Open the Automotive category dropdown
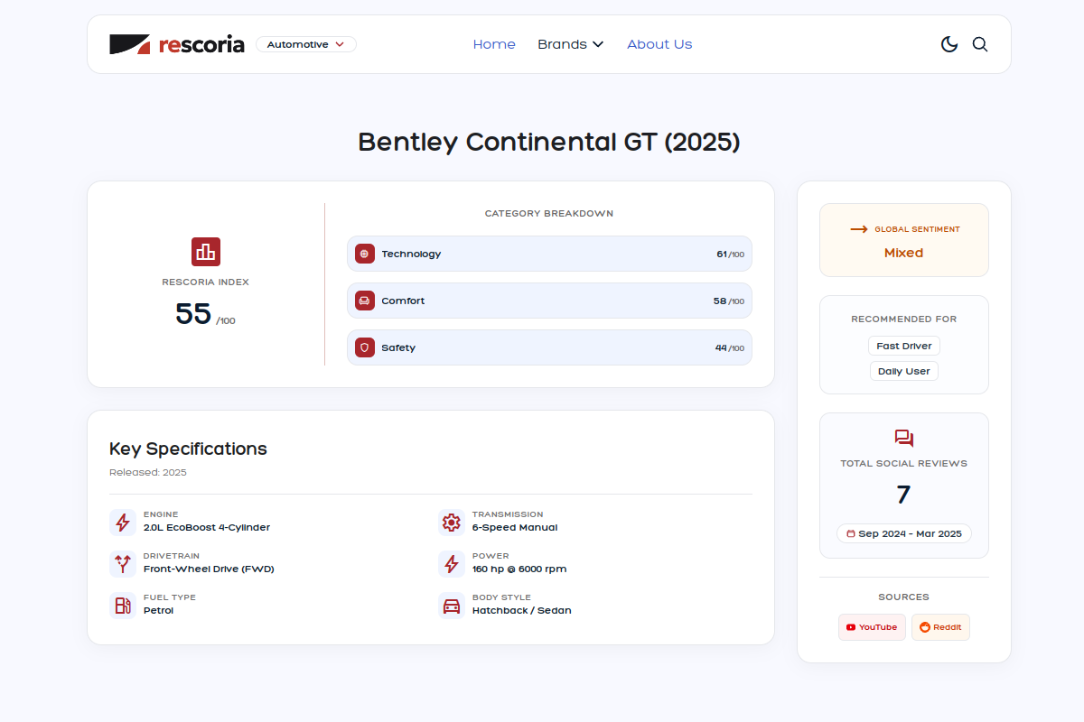 (306, 44)
